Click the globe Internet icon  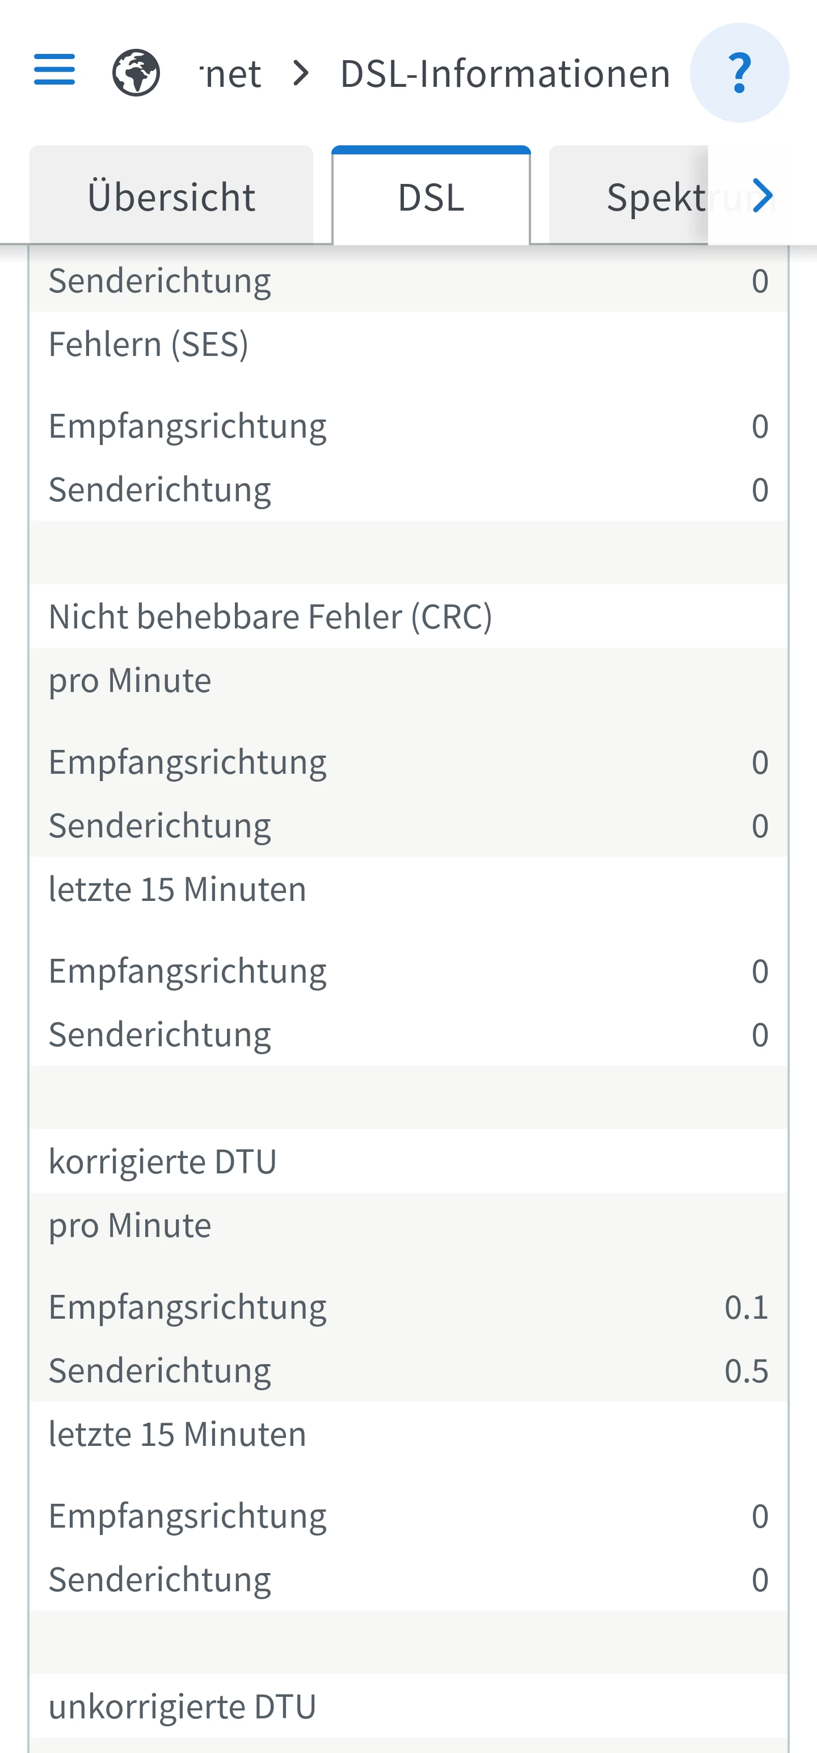[136, 73]
